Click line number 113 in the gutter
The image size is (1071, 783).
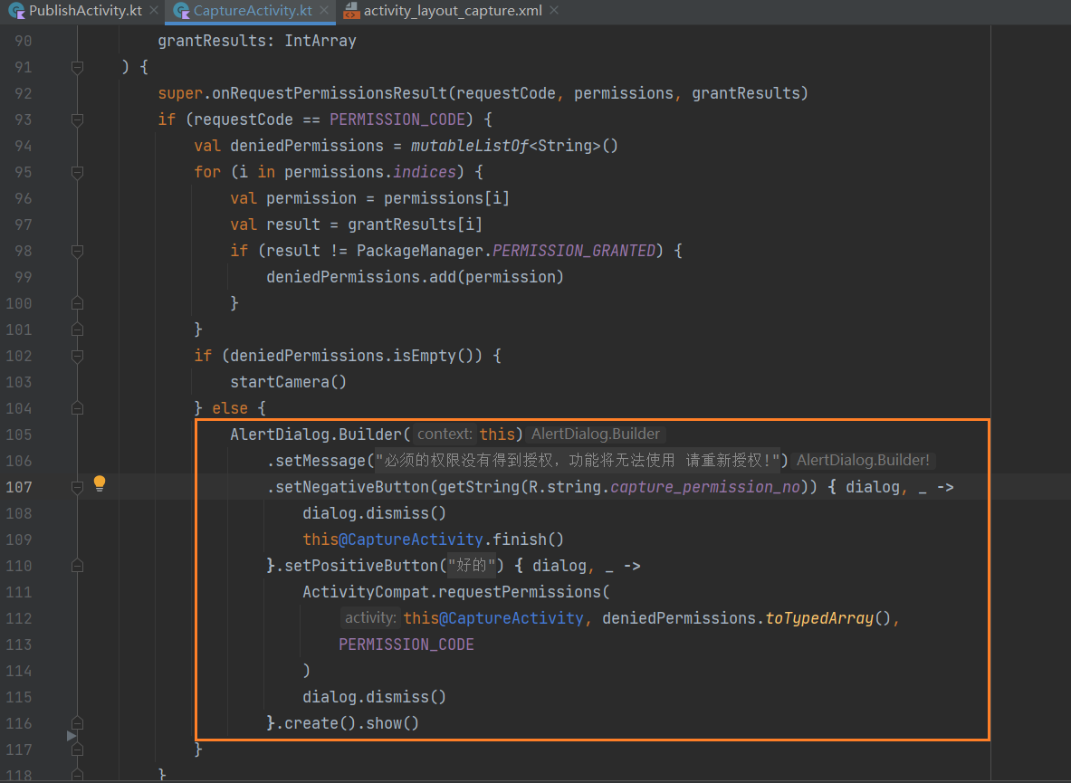click(18, 645)
